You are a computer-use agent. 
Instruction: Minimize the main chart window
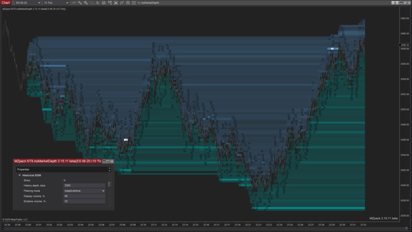[401, 3]
